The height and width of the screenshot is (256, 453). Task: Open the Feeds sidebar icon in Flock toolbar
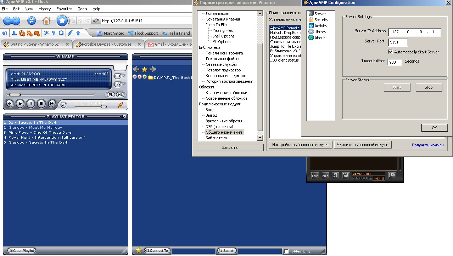tap(30, 33)
